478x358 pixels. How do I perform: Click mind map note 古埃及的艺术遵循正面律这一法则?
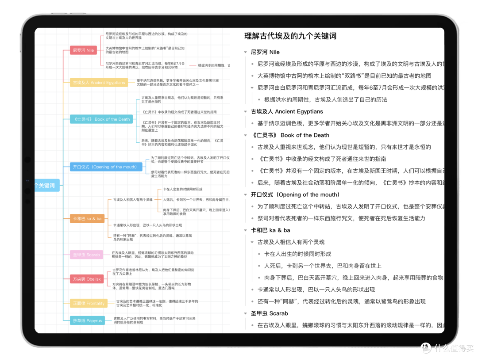[x=157, y=304]
